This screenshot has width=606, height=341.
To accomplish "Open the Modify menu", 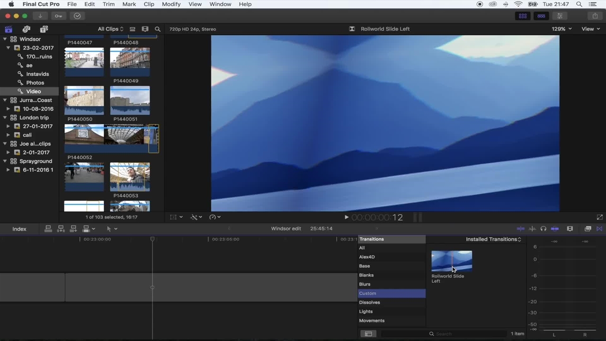I will pyautogui.click(x=171, y=4).
